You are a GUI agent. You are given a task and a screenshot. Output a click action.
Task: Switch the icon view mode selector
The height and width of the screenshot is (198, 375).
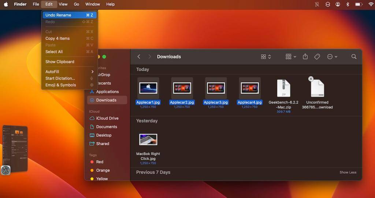point(266,56)
